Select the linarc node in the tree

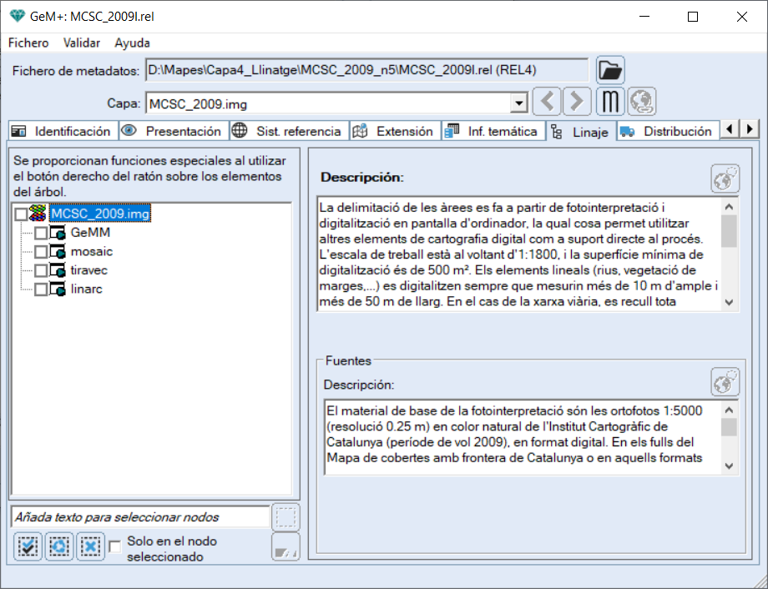pos(86,289)
